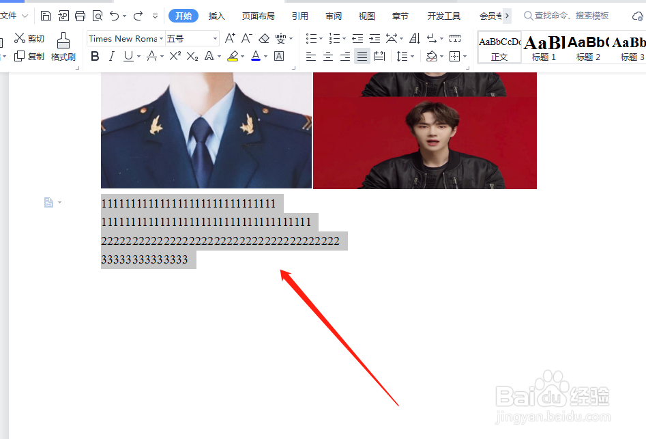Expand the bullet list dropdown
Viewport: 646px width, 439px height.
coord(321,39)
